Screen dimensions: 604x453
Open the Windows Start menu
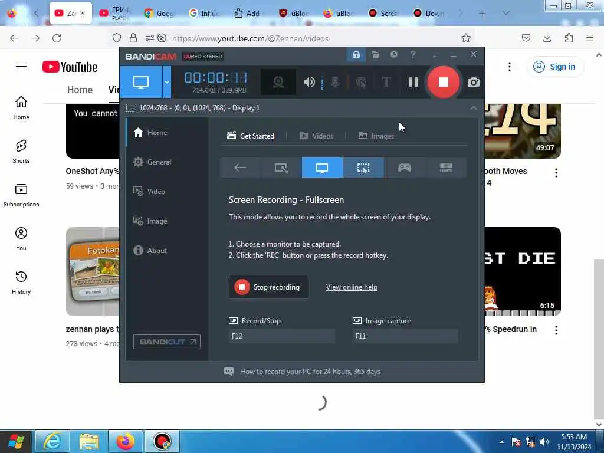[x=16, y=441]
